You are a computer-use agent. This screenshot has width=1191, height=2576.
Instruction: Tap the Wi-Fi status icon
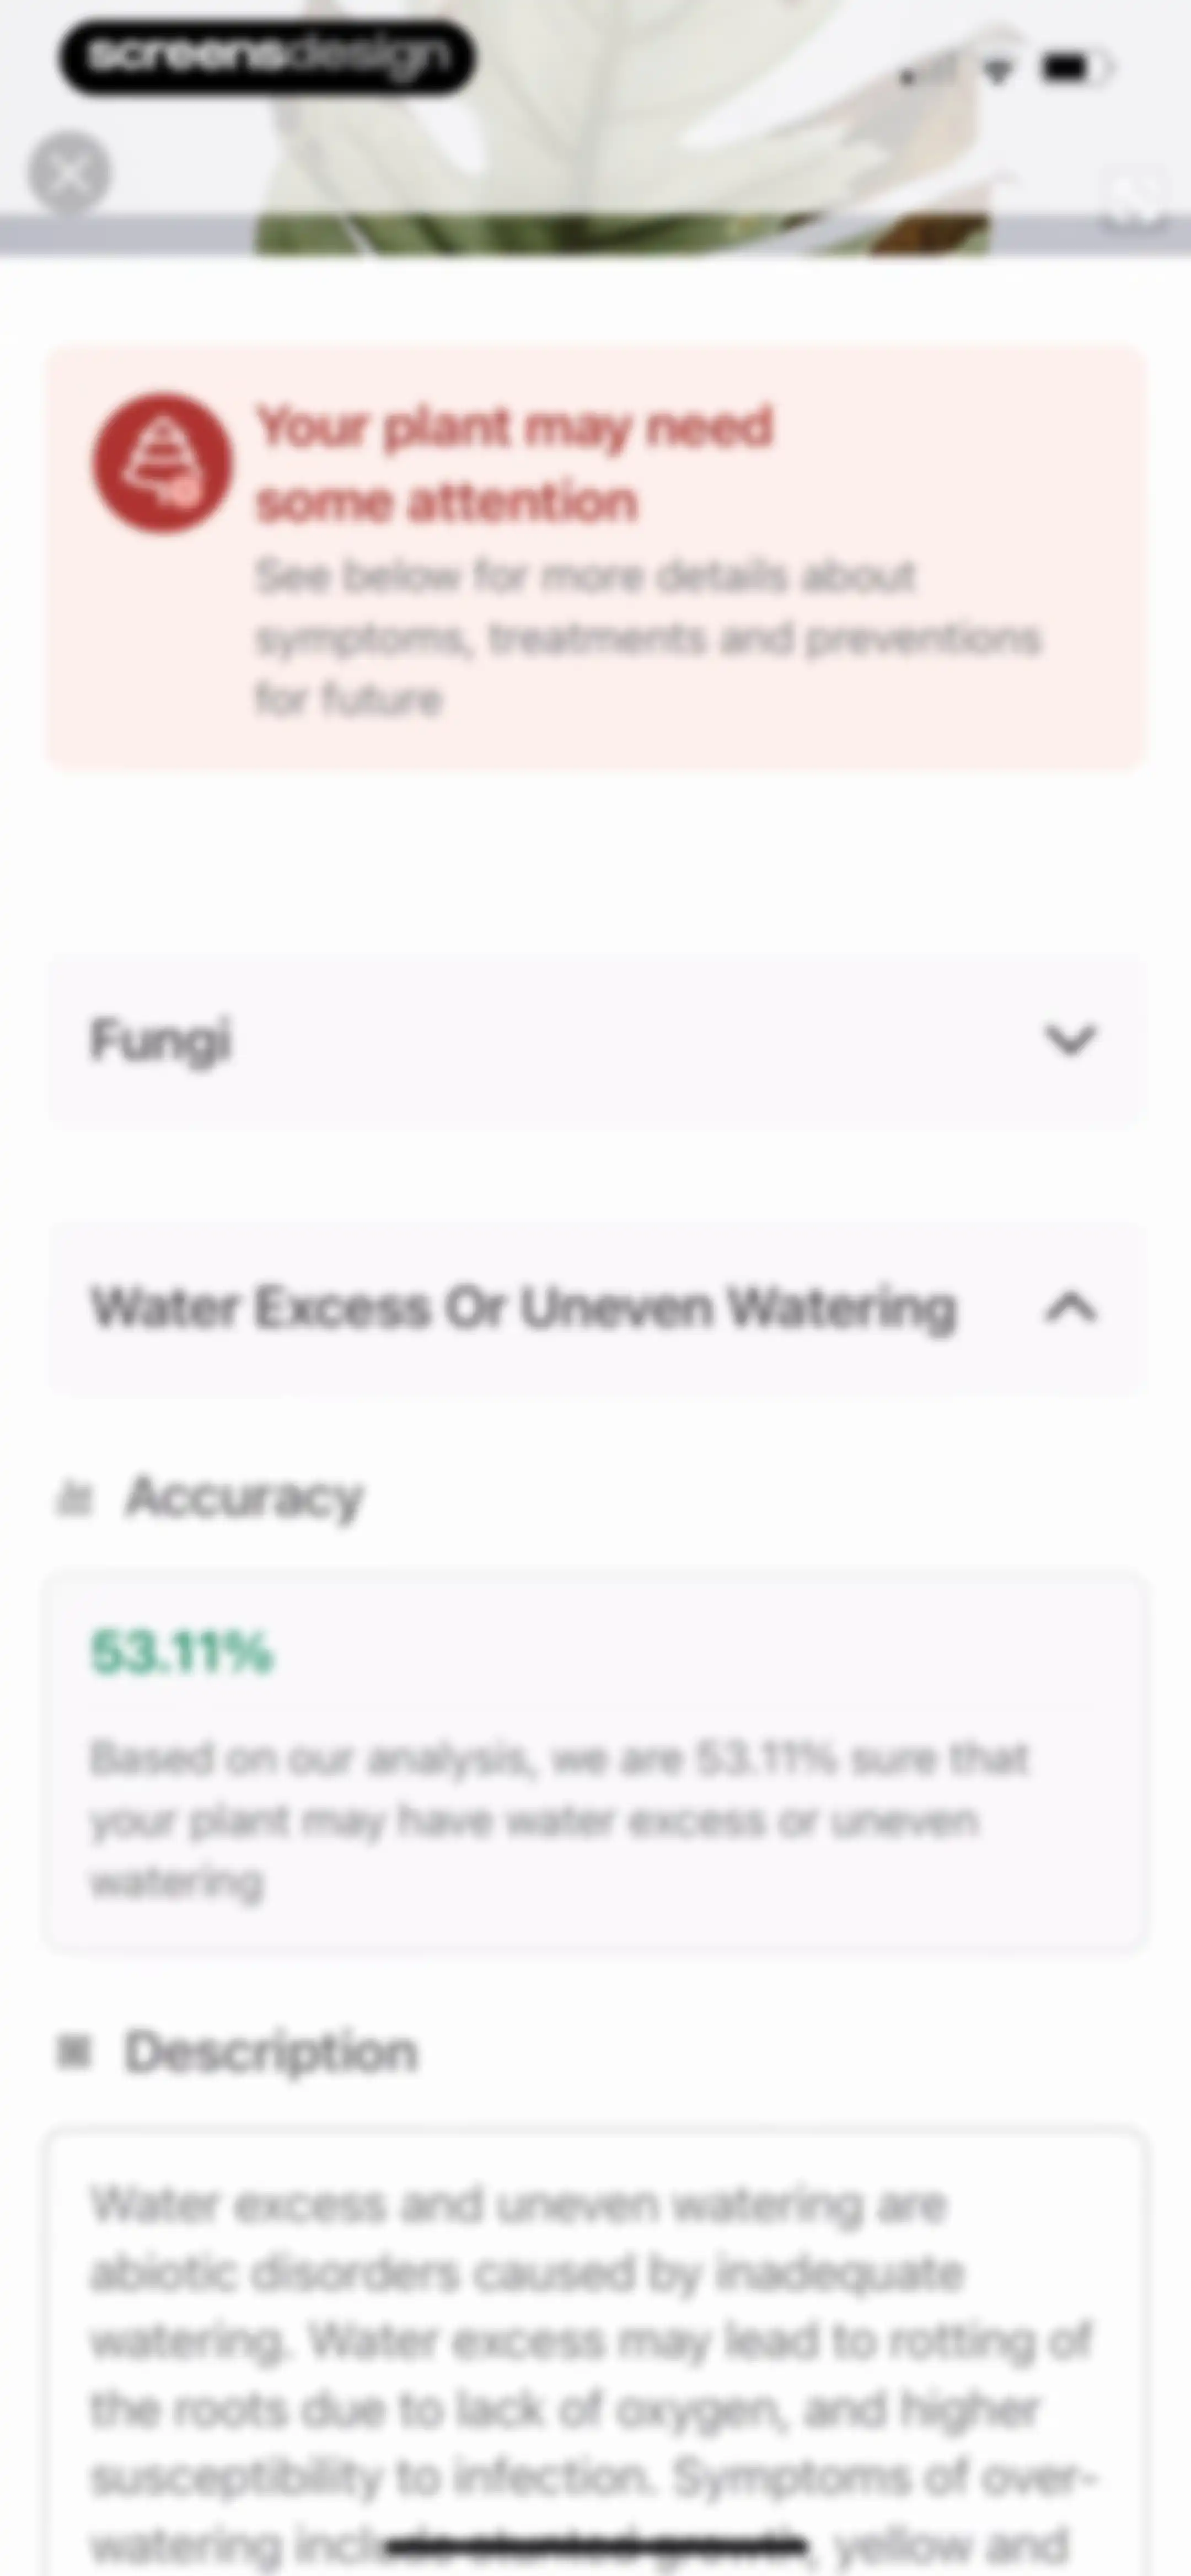pyautogui.click(x=997, y=69)
